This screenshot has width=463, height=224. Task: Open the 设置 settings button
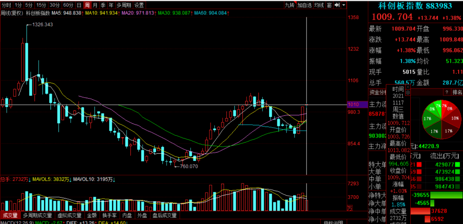(139, 5)
